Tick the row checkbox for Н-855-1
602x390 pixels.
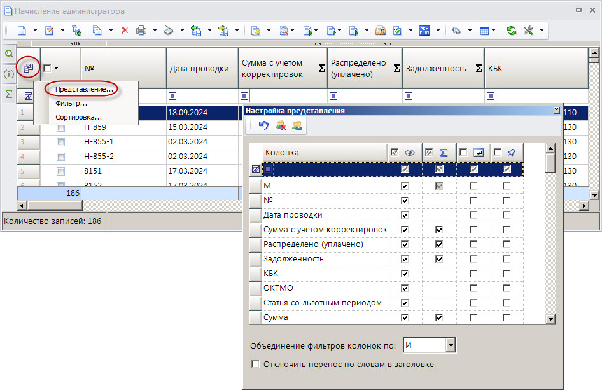(x=60, y=142)
